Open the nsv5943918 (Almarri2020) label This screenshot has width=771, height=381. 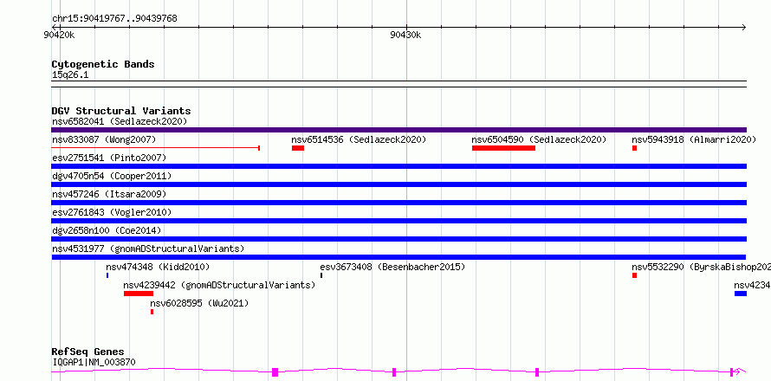[694, 139]
